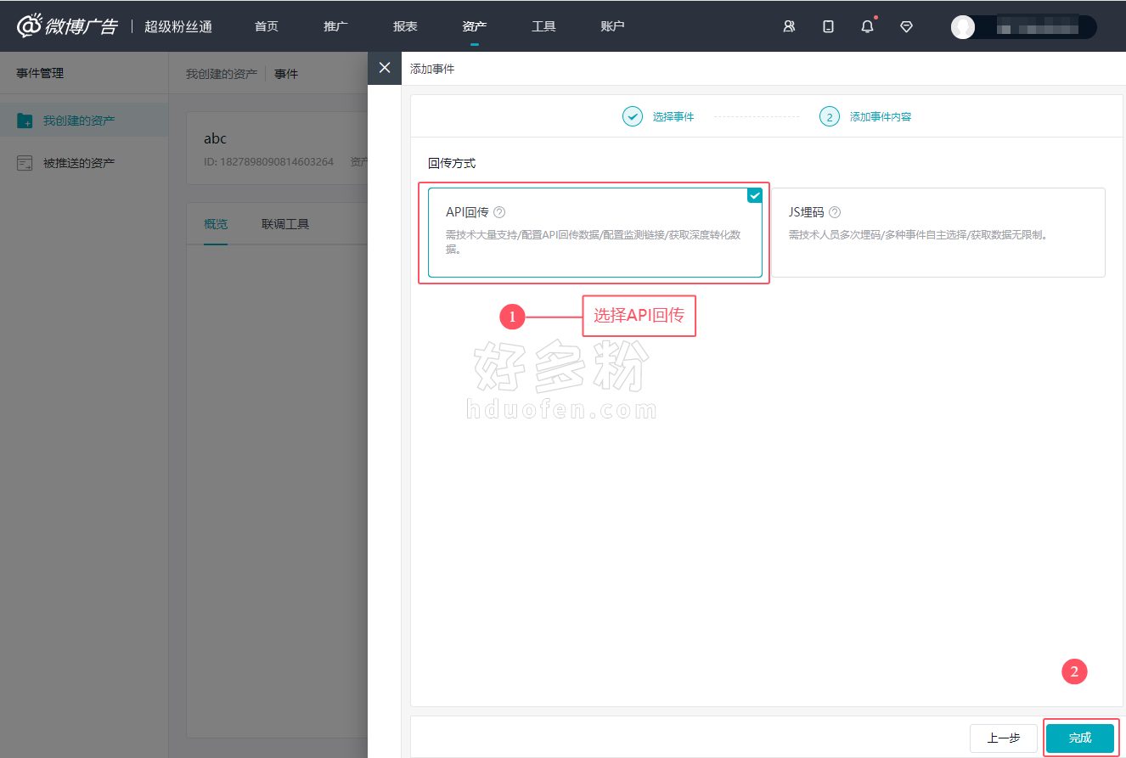Click the 选择事件 step checkmark icon

tap(633, 116)
